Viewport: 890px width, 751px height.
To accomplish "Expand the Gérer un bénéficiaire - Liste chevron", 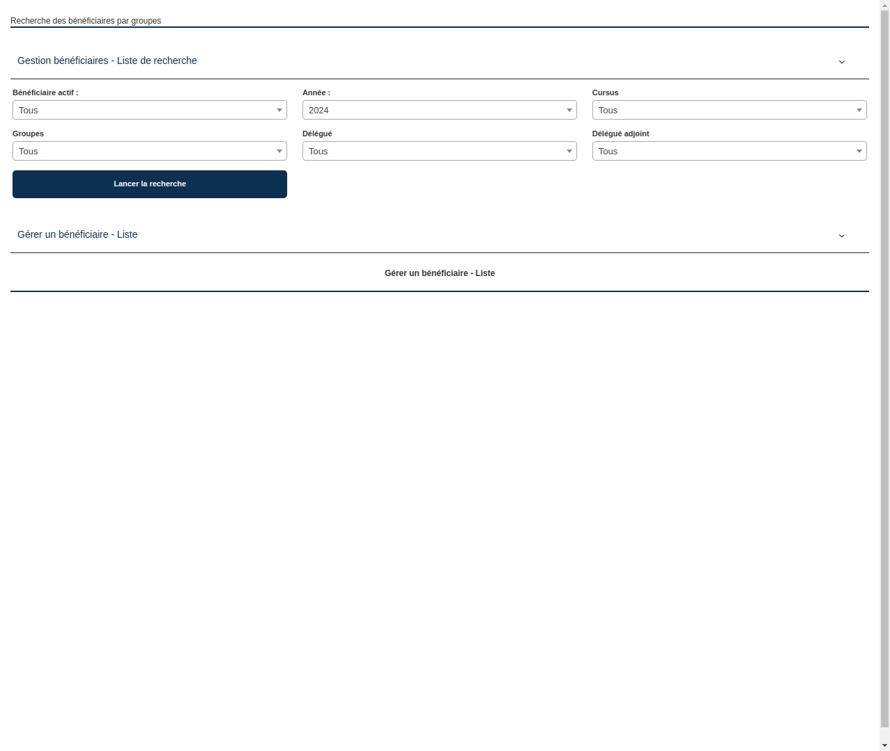I will 841,236.
